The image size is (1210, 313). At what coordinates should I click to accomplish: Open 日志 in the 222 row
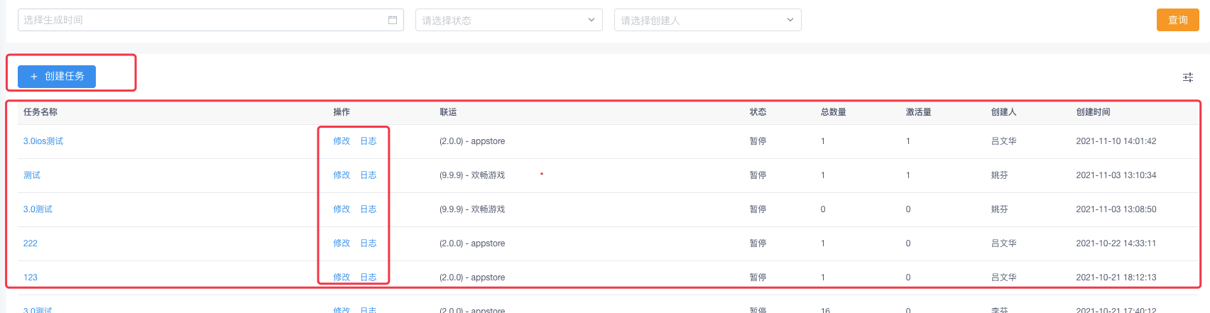(369, 243)
